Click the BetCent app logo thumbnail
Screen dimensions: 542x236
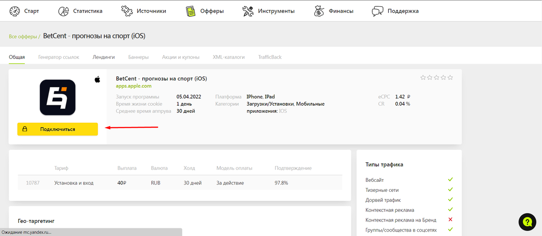[x=57, y=97]
